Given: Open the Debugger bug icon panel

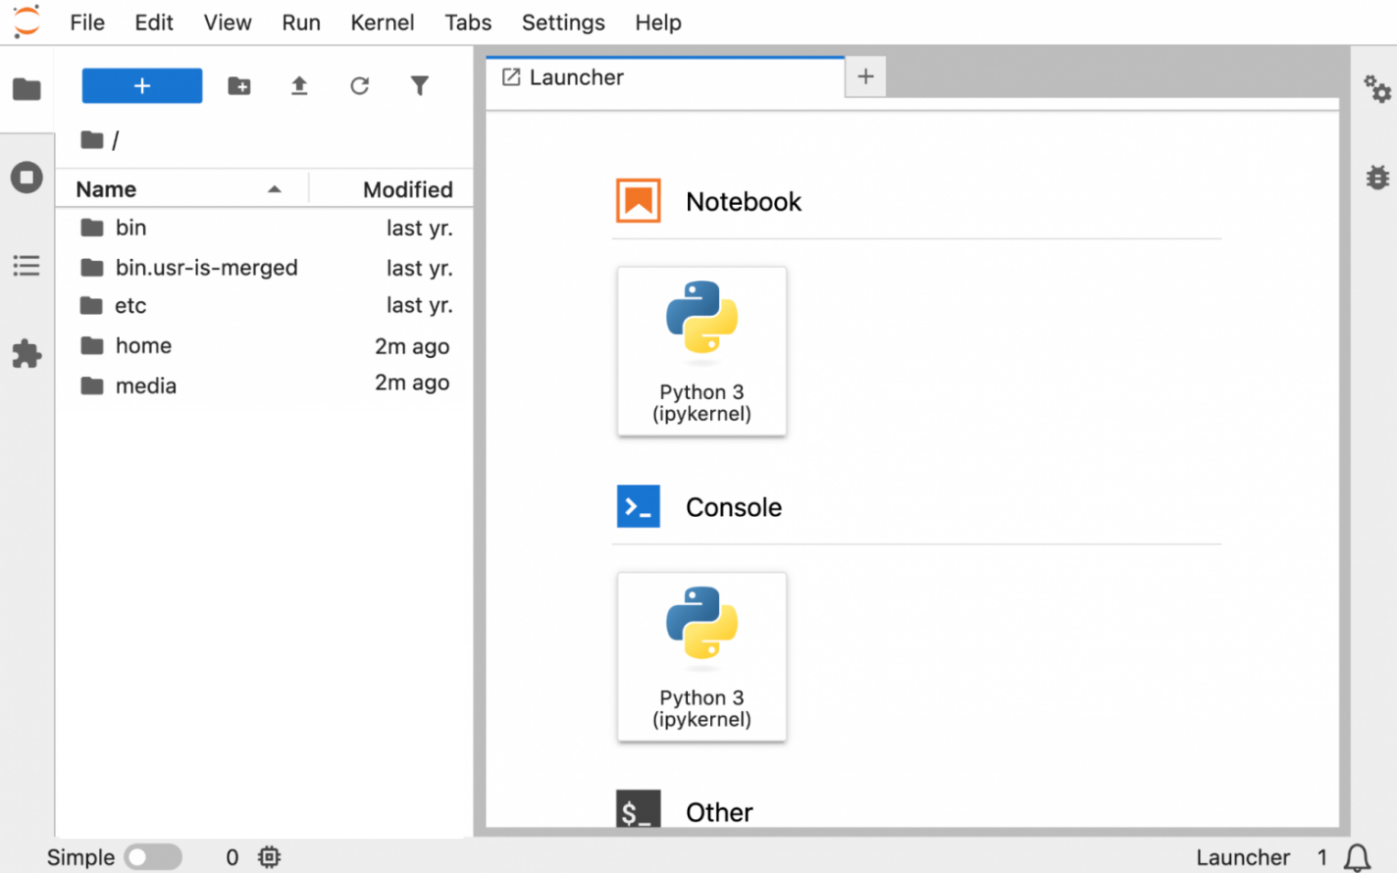Looking at the screenshot, I should (1377, 177).
